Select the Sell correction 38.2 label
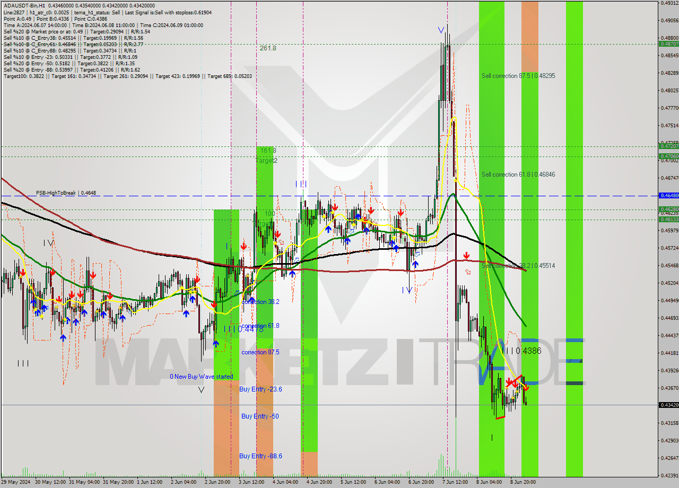Image resolution: width=679 pixels, height=488 pixels. [518, 266]
